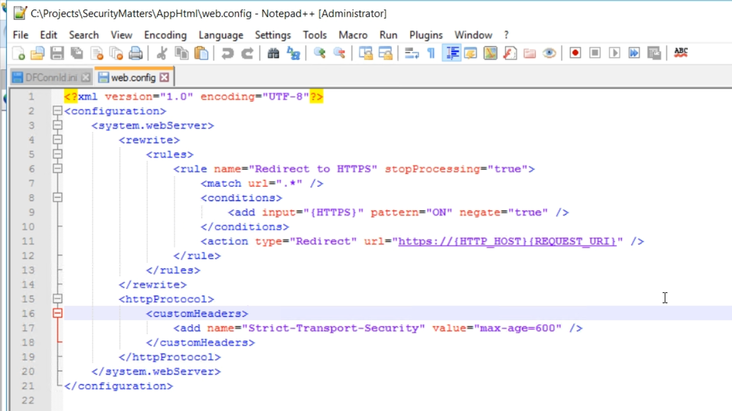Click the Undo arrow icon

[x=228, y=53]
